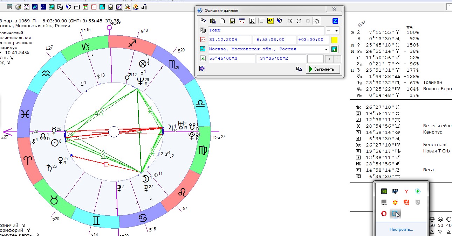
Task: Edit the time field 6:55:03.00
Action: click(x=274, y=40)
